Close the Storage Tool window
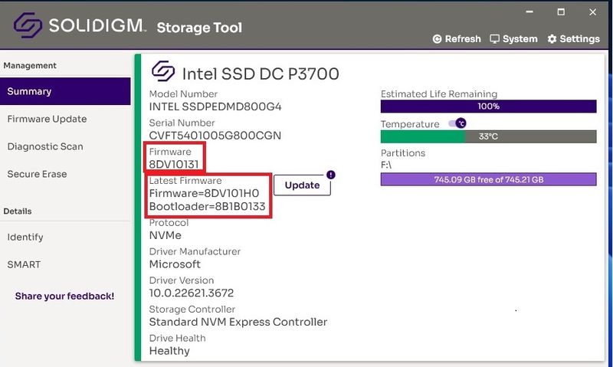The height and width of the screenshot is (367, 613). pyautogui.click(x=592, y=11)
